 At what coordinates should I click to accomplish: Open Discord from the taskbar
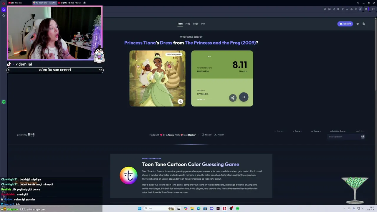(x=211, y=209)
